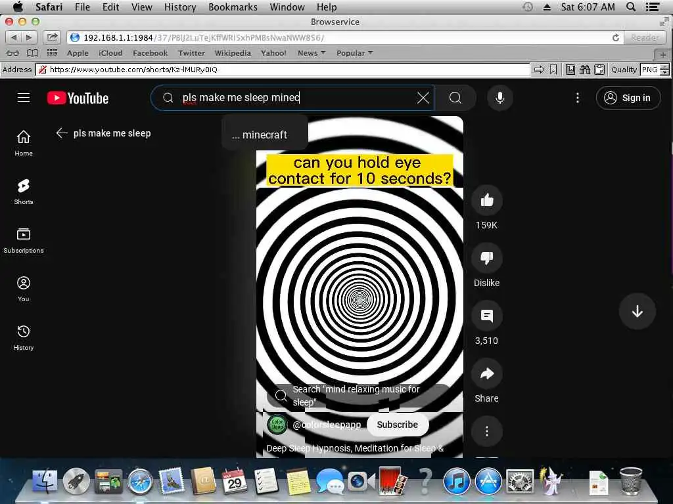This screenshot has height=504, width=673.
Task: Open more actions menu on the short
Action: (487, 431)
